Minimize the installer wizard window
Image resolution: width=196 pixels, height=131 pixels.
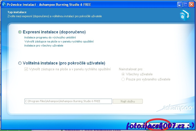(180, 5)
